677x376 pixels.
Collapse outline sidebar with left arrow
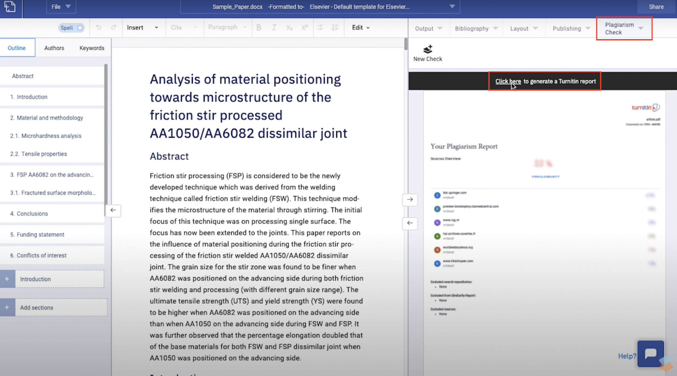(x=113, y=210)
